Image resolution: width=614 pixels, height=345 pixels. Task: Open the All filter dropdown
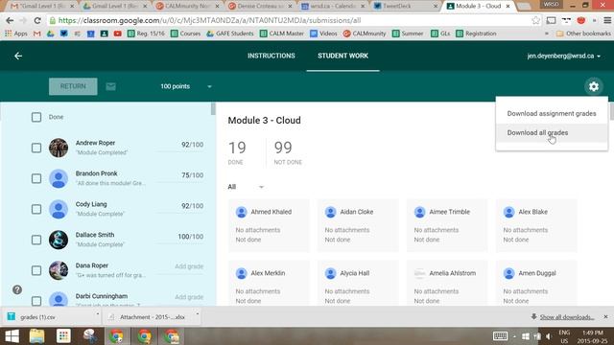pyautogui.click(x=246, y=187)
